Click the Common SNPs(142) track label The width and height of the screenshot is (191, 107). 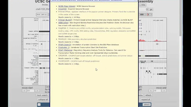coord(31,68)
